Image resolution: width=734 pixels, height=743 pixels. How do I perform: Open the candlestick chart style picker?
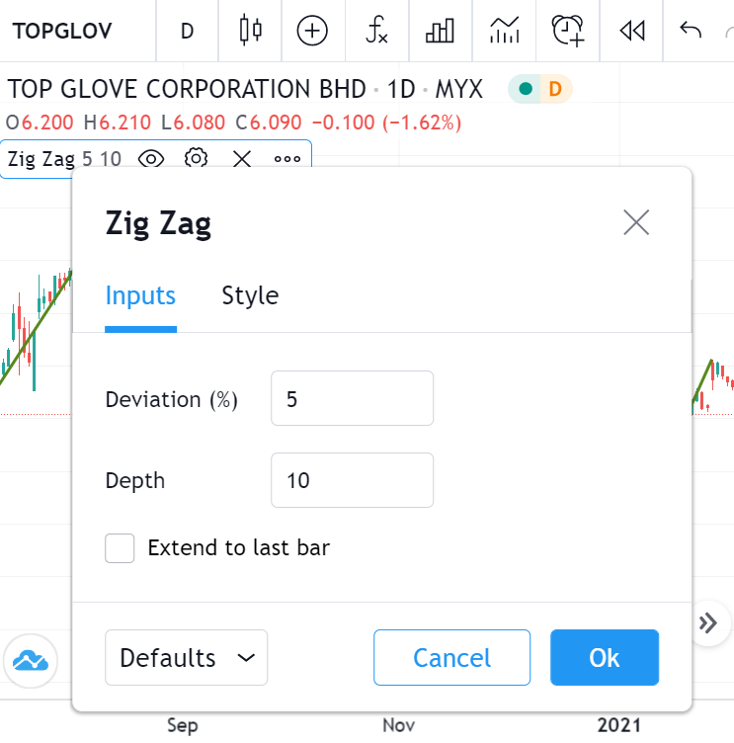(x=251, y=31)
